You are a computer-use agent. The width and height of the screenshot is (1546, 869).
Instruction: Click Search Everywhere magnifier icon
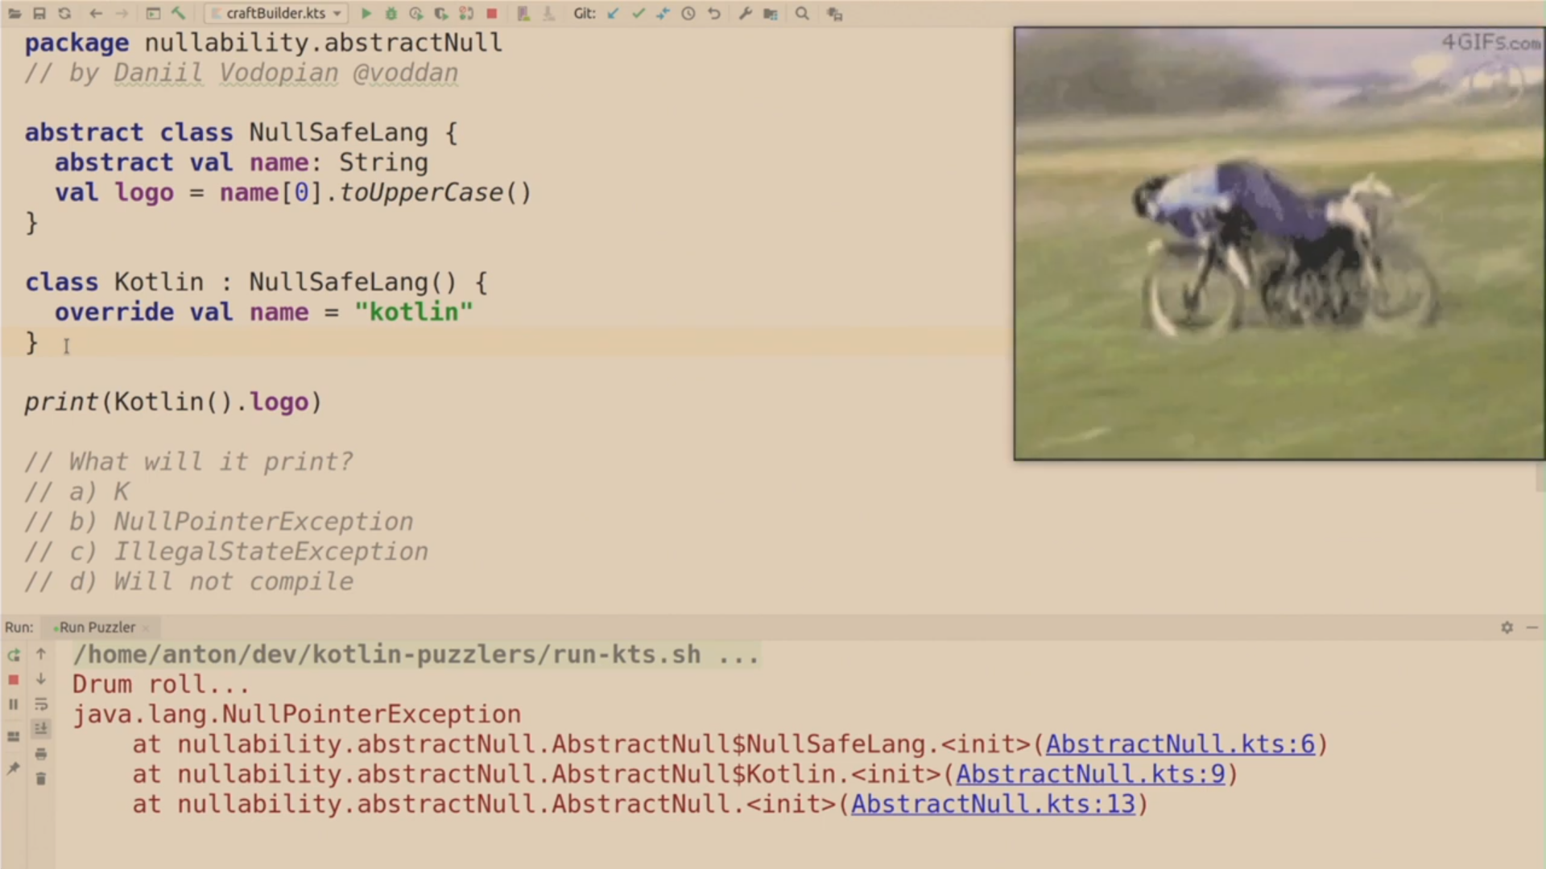click(802, 14)
